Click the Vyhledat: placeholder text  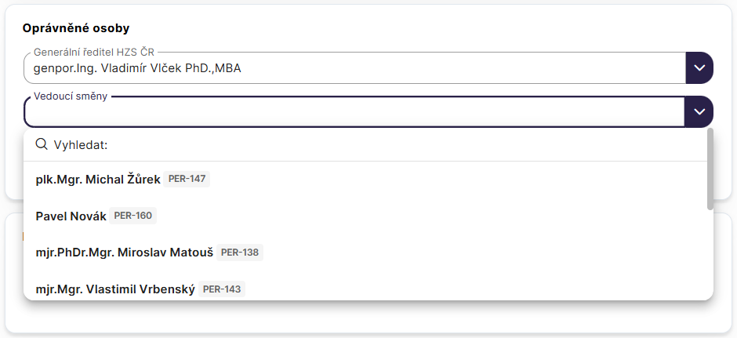click(x=80, y=145)
